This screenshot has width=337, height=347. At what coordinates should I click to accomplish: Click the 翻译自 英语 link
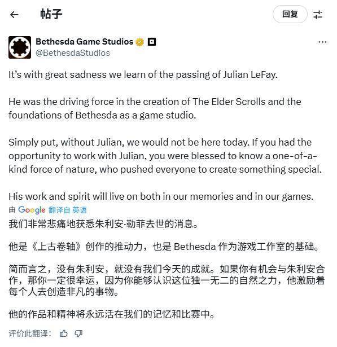pyautogui.click(x=68, y=210)
